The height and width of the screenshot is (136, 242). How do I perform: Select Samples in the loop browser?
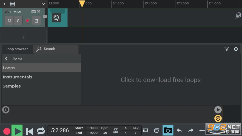(12, 86)
